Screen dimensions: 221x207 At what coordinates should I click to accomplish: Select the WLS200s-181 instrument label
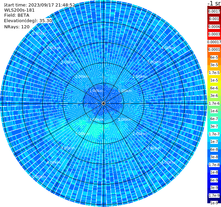[x=19, y=10]
